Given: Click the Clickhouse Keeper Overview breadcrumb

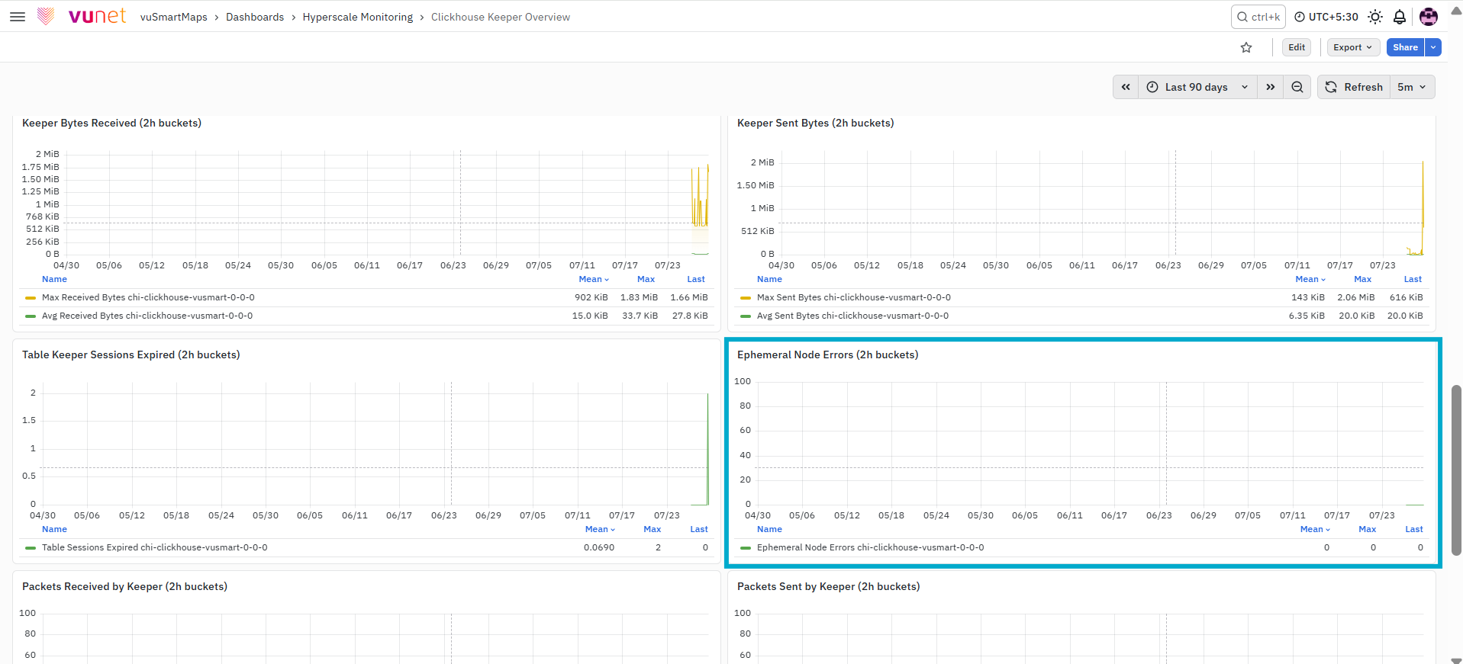Looking at the screenshot, I should pos(501,17).
